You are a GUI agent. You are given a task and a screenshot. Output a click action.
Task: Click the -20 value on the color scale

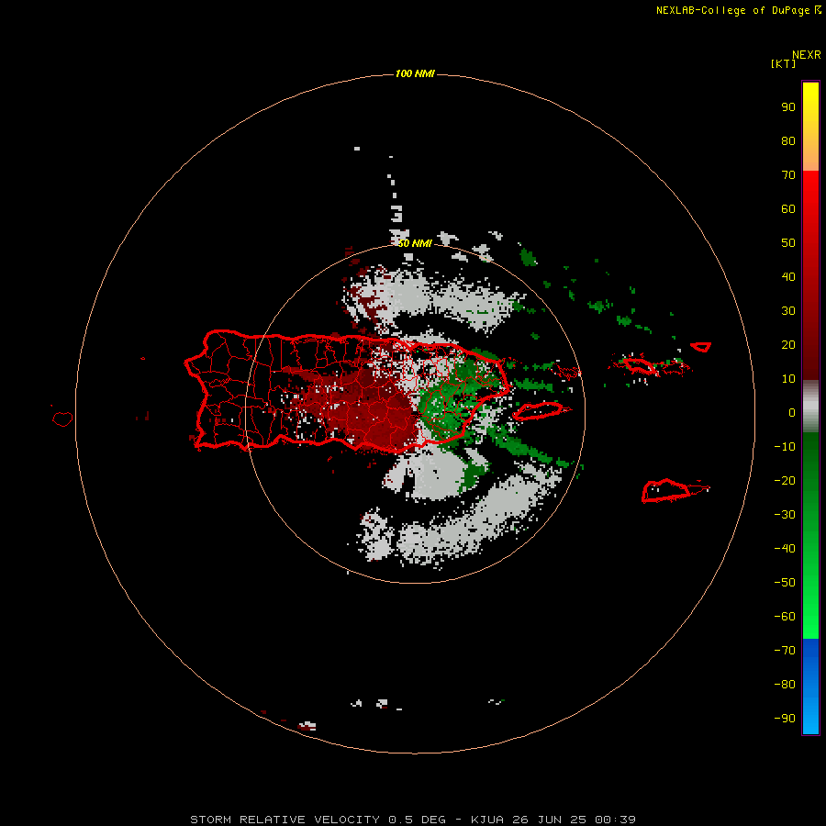[x=785, y=480]
